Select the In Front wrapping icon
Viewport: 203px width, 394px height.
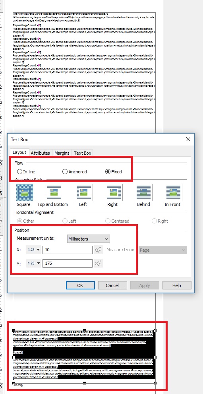(173, 192)
